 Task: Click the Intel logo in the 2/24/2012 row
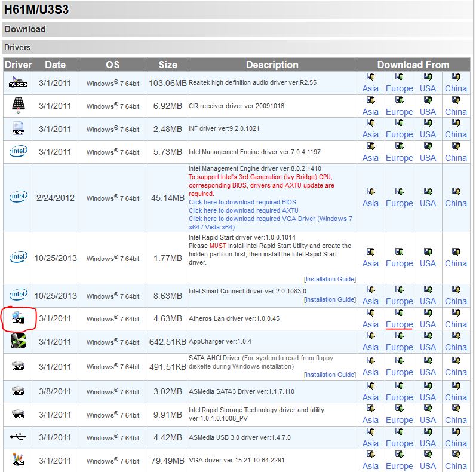(18, 197)
